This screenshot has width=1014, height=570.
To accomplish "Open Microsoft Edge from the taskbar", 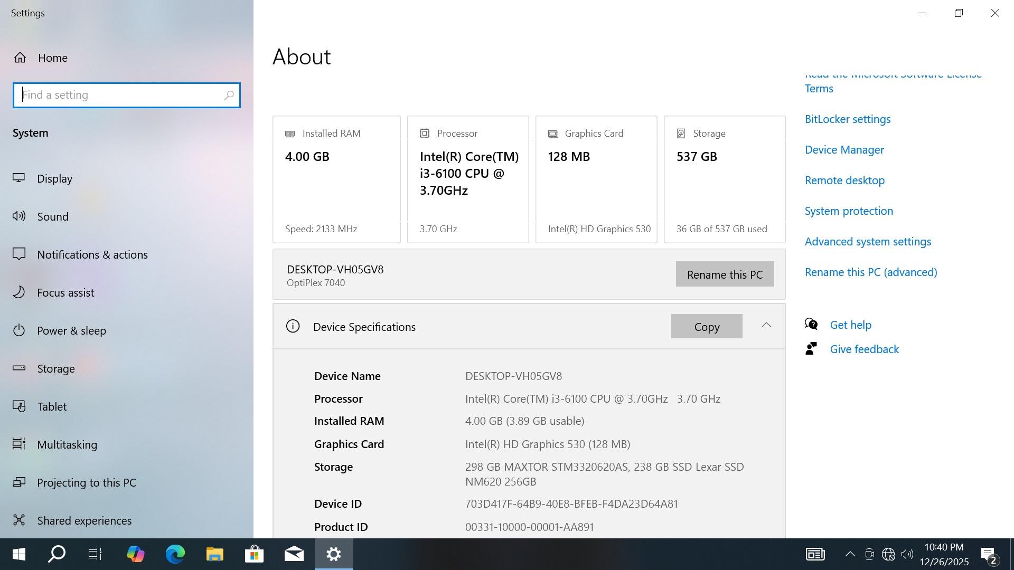I will click(x=175, y=554).
